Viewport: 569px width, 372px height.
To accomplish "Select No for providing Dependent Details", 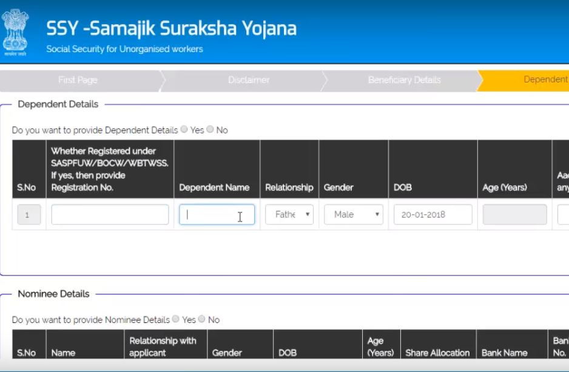I will pyautogui.click(x=210, y=129).
